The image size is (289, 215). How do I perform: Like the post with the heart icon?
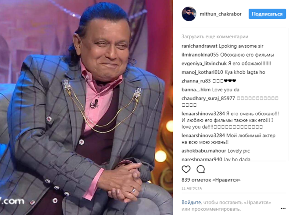pyautogui.click(x=186, y=169)
